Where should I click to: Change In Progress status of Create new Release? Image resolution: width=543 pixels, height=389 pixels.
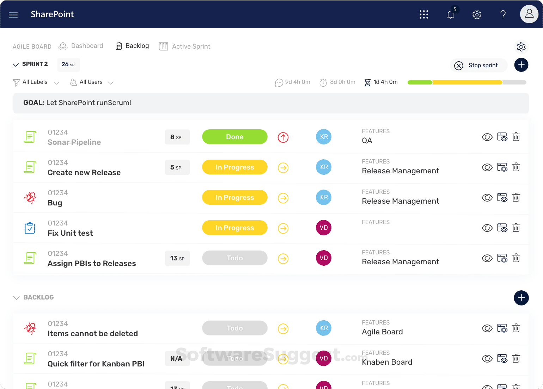(x=235, y=167)
